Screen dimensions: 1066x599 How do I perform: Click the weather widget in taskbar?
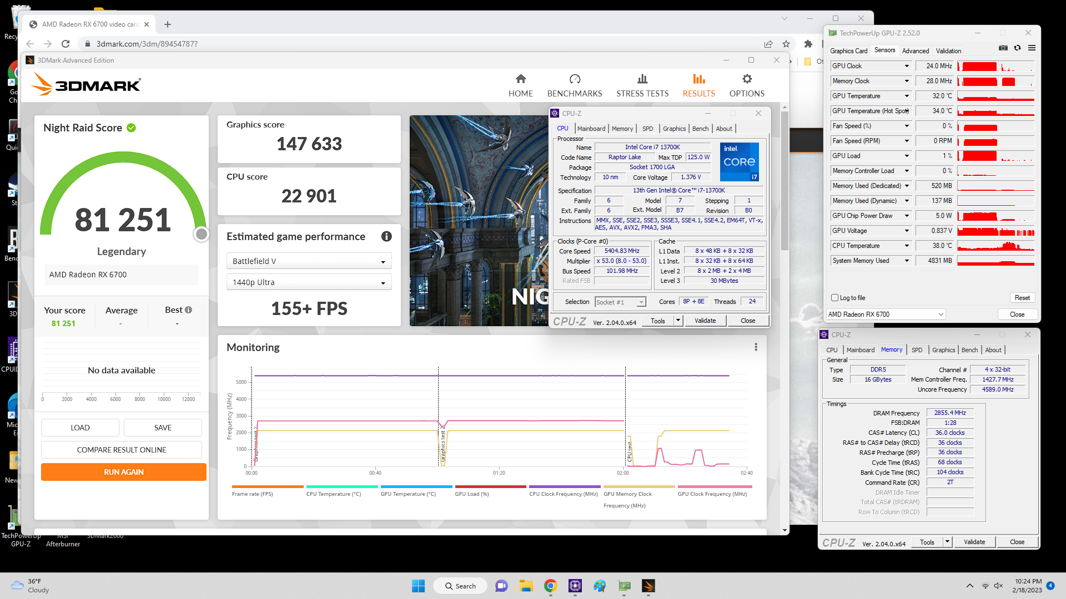[x=31, y=586]
